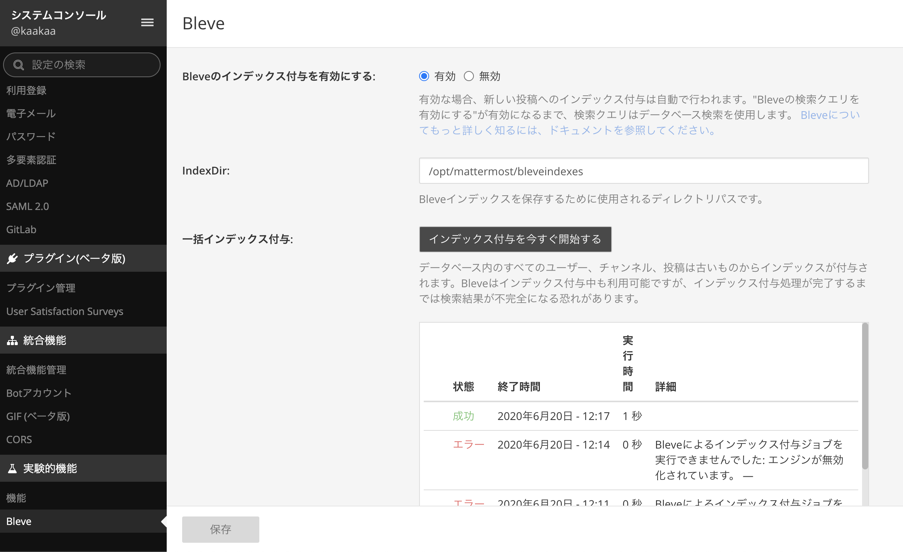
Task: Select the Bleve item in the sidebar
Action: click(83, 521)
